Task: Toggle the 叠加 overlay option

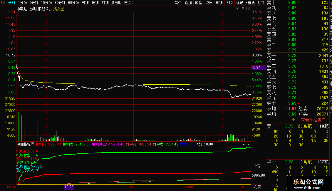Action: coord(188,3)
